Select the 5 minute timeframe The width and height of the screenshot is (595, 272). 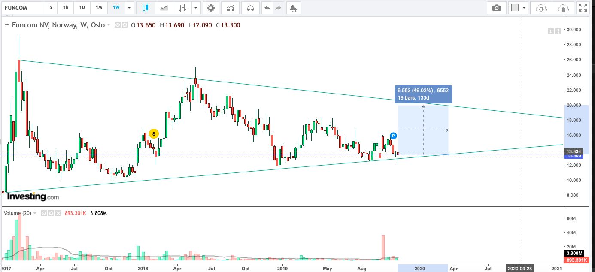(x=51, y=8)
